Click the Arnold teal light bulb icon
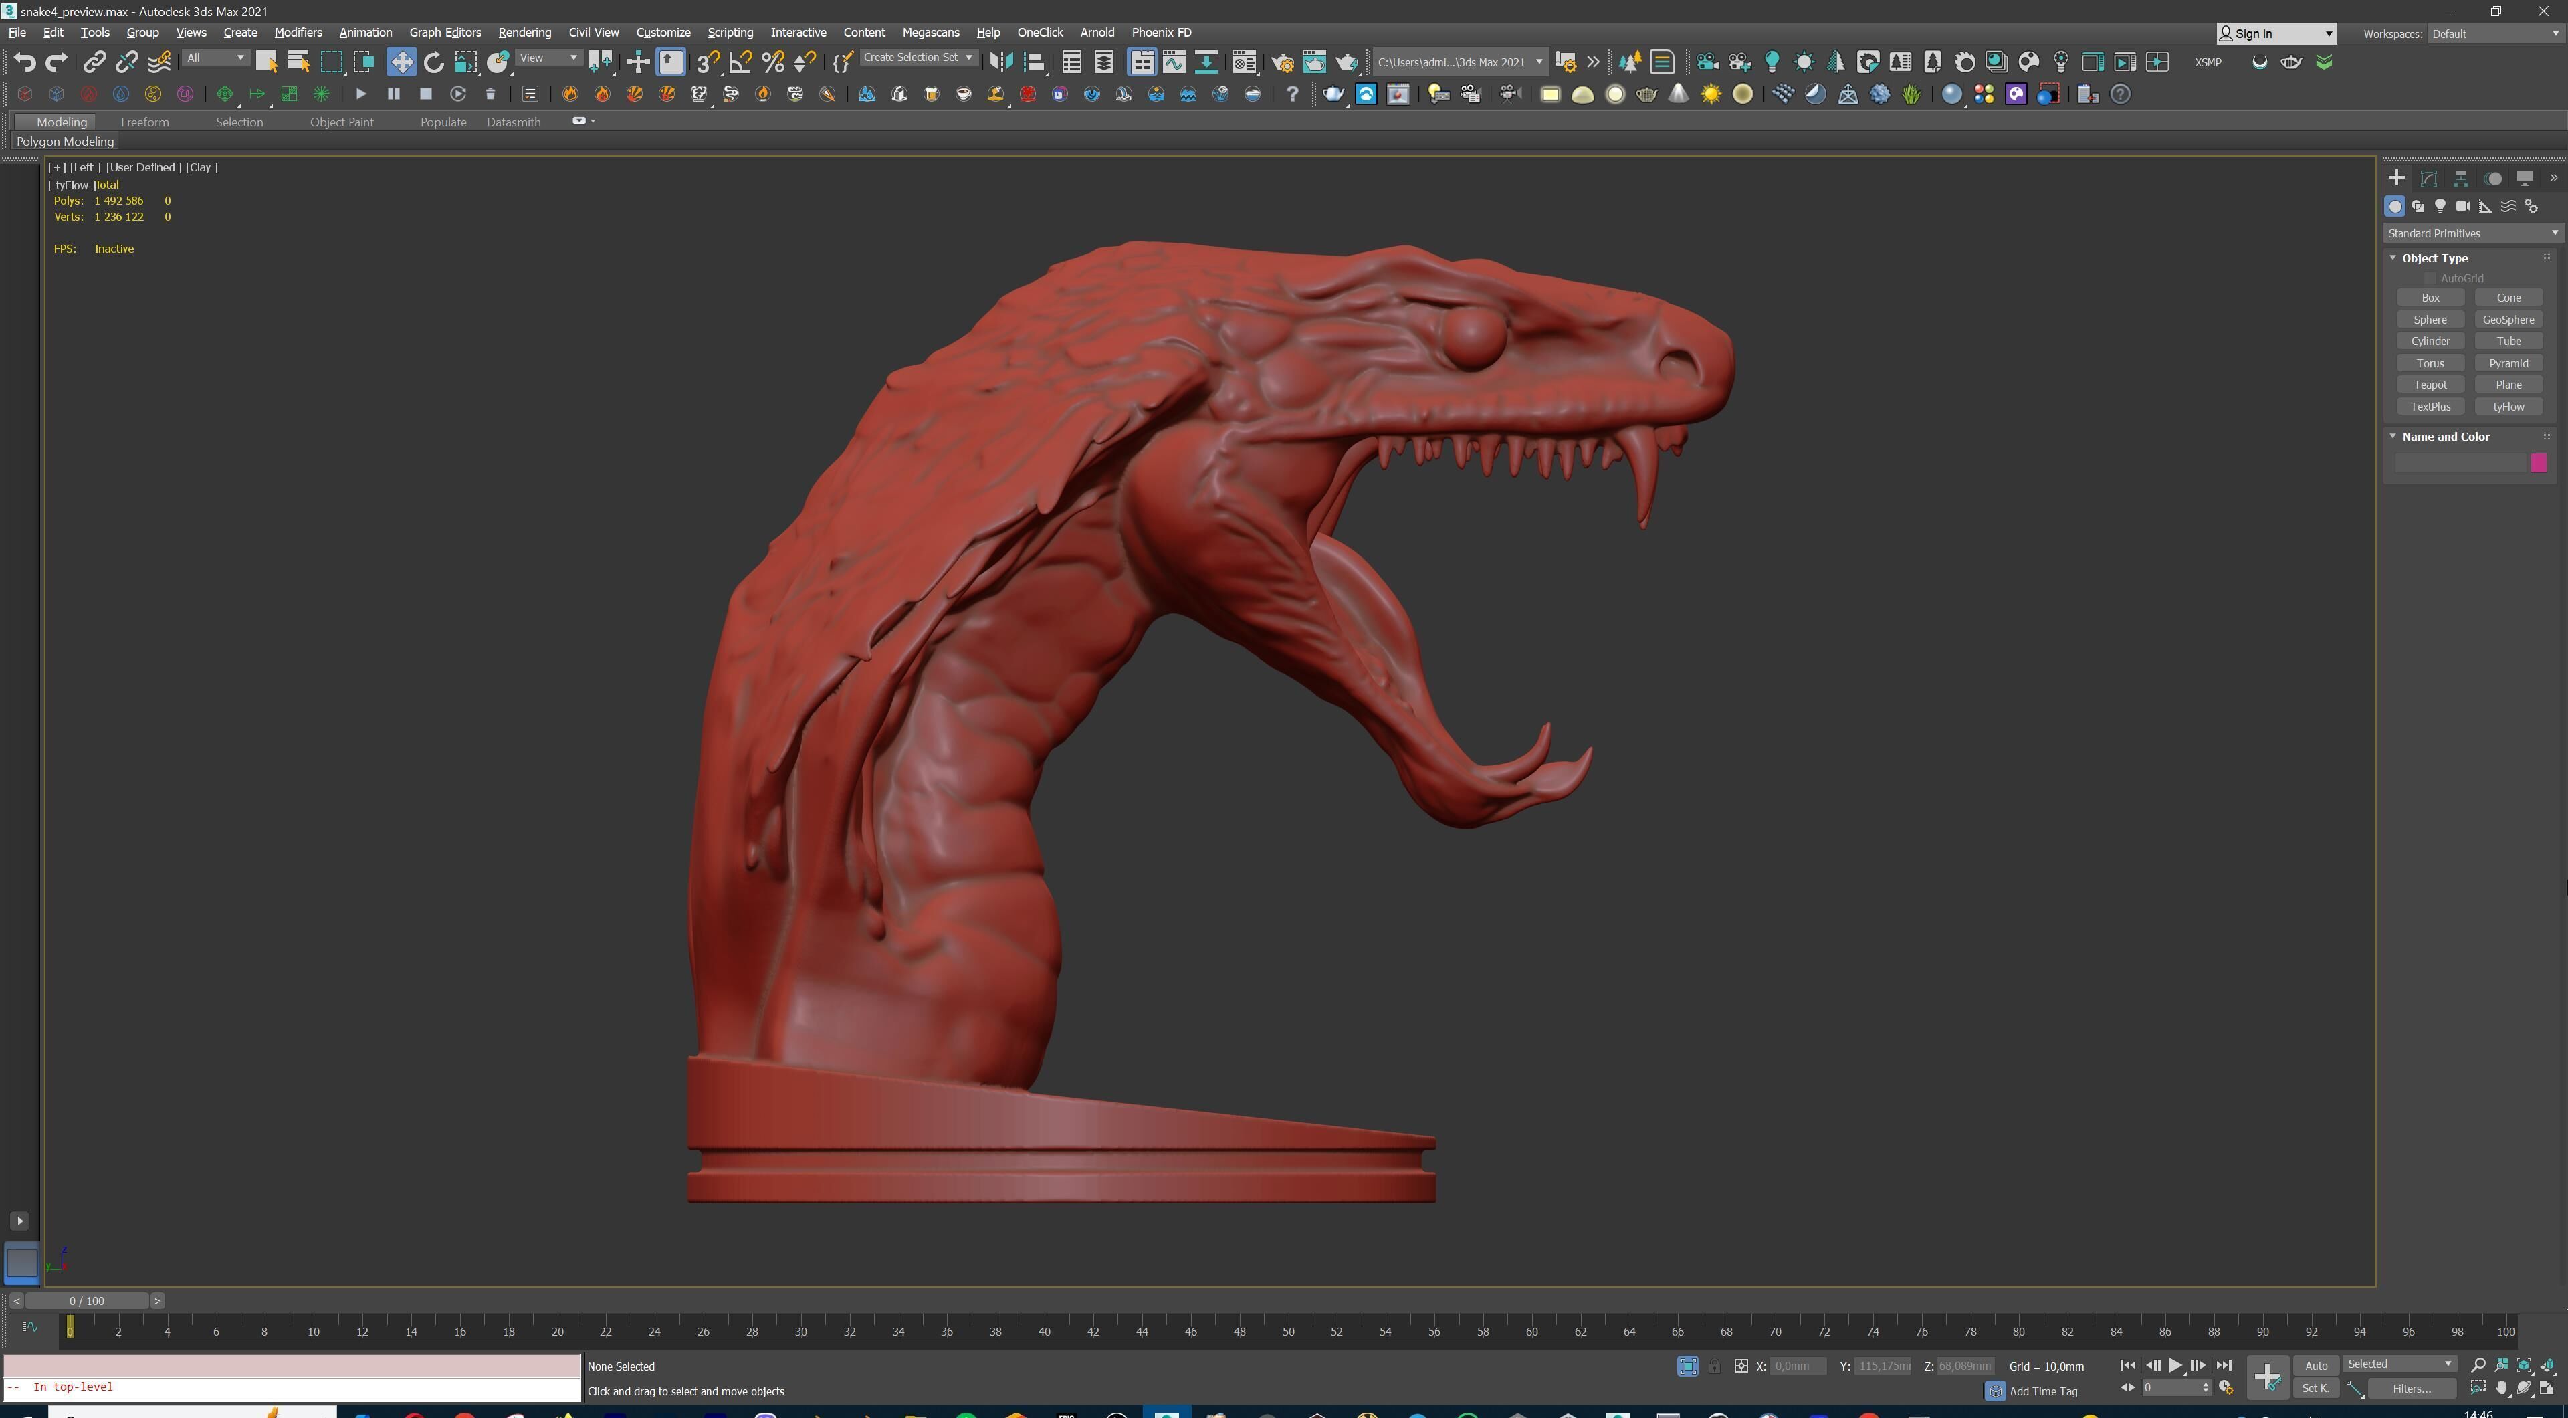 coord(1772,62)
